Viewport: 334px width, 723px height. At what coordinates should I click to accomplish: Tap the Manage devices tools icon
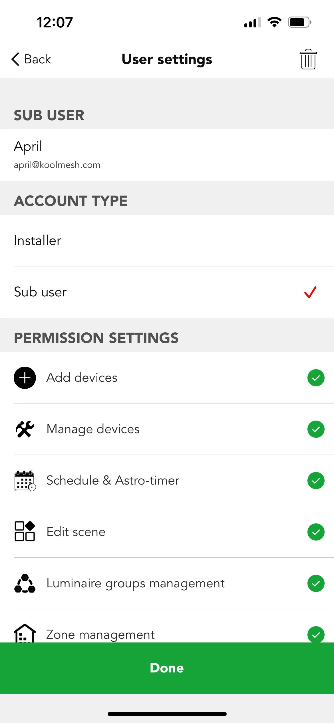point(25,429)
